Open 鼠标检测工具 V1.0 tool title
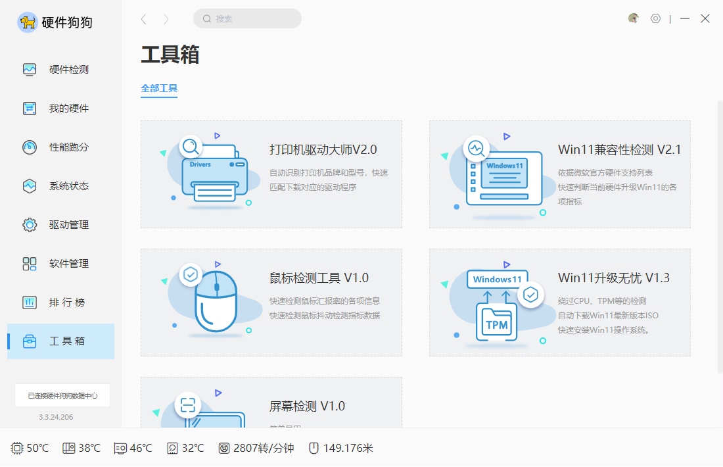723x467 pixels. (319, 278)
